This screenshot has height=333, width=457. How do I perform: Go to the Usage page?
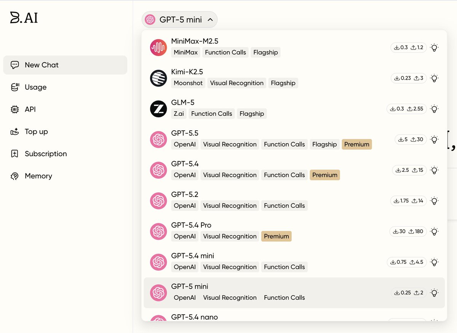pyautogui.click(x=35, y=87)
